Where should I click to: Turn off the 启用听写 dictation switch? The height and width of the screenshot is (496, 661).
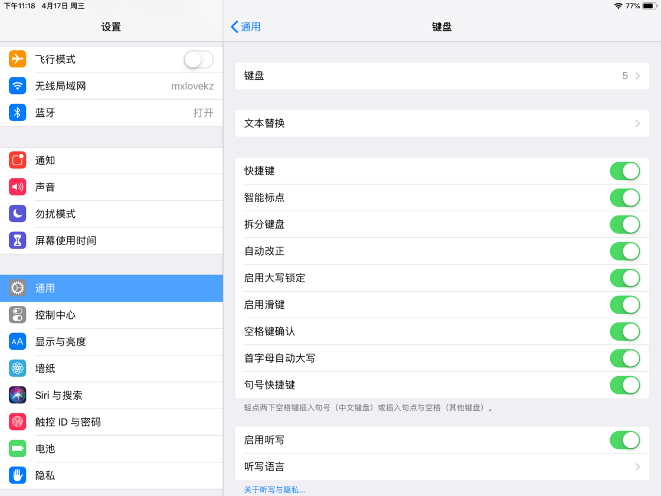[625, 440]
